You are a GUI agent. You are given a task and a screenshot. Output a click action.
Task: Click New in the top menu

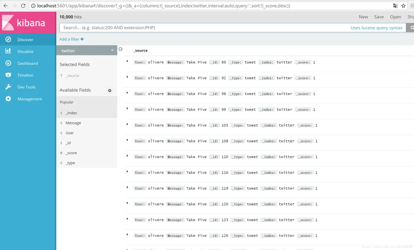tap(363, 17)
